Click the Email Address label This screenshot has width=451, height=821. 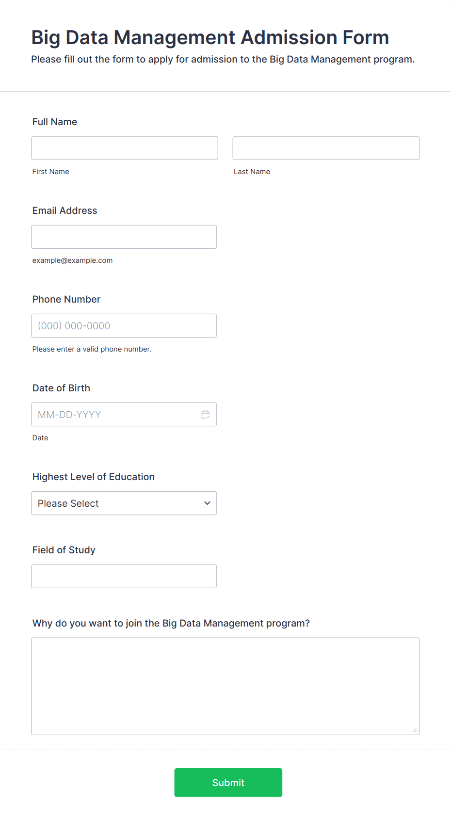[x=65, y=210]
